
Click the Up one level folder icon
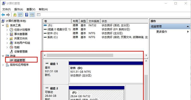[x=15, y=15]
